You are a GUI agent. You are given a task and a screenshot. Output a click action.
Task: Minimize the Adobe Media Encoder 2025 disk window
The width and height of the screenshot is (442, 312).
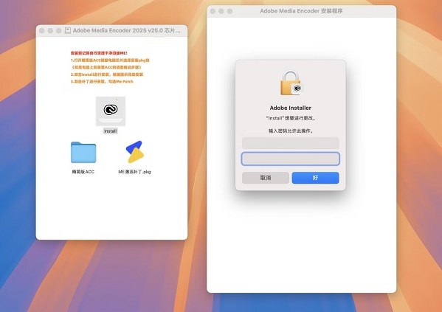50,30
